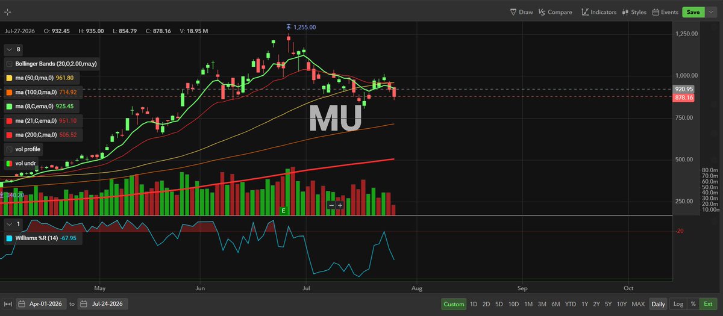Click the earnings E marker
This screenshot has width=723, height=316.
283,211
